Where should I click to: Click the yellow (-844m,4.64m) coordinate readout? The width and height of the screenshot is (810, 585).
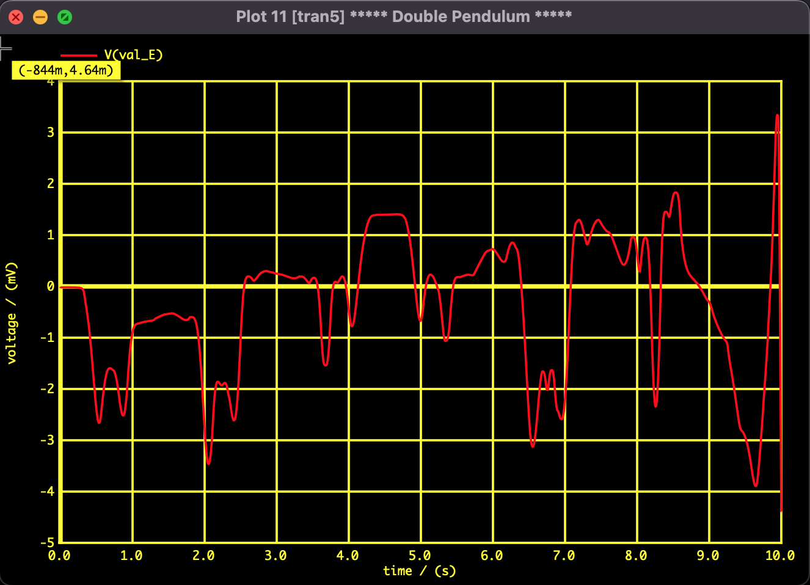66,70
